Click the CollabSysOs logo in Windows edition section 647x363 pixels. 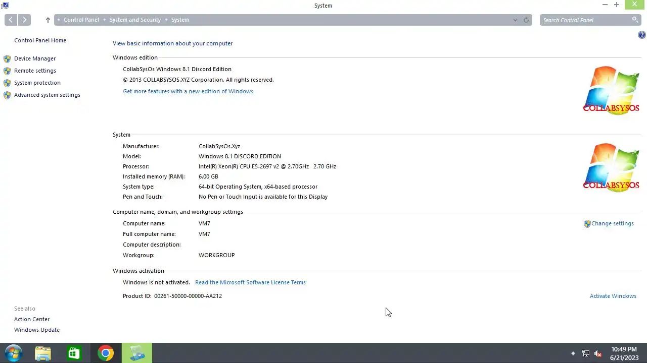point(611,90)
